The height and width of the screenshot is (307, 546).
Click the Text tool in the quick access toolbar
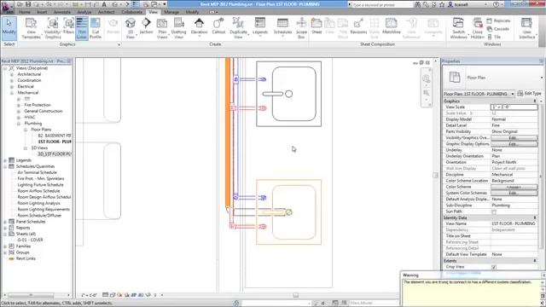point(104,4)
